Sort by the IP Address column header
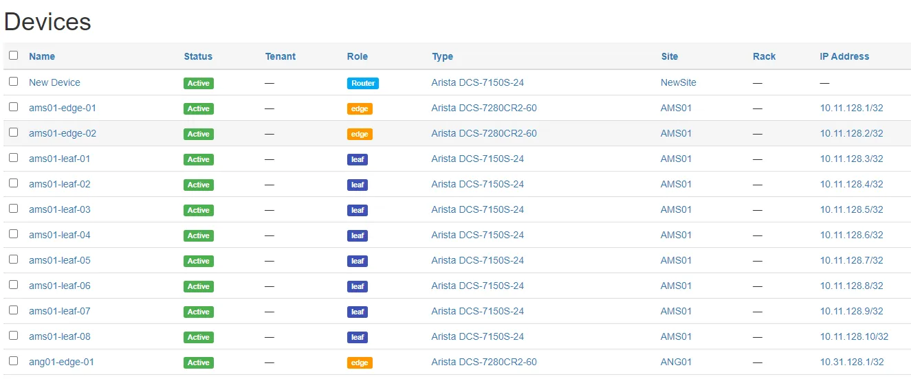 (844, 56)
